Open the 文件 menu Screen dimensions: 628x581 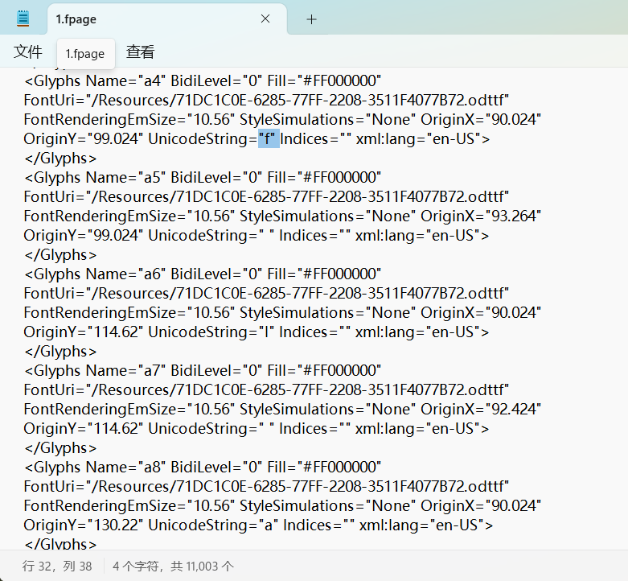(27, 52)
